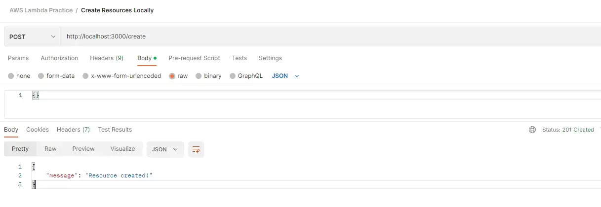Open the response JSON format dropdown
Image resolution: width=601 pixels, height=207 pixels.
(x=165, y=149)
